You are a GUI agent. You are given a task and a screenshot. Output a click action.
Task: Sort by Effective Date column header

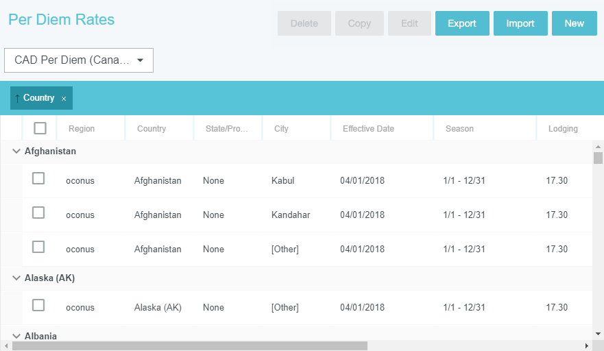tap(368, 129)
